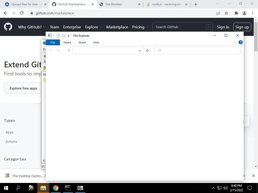Switch to the Site Blocked browser tab
Screen dimensions: 258x193
(119, 4)
